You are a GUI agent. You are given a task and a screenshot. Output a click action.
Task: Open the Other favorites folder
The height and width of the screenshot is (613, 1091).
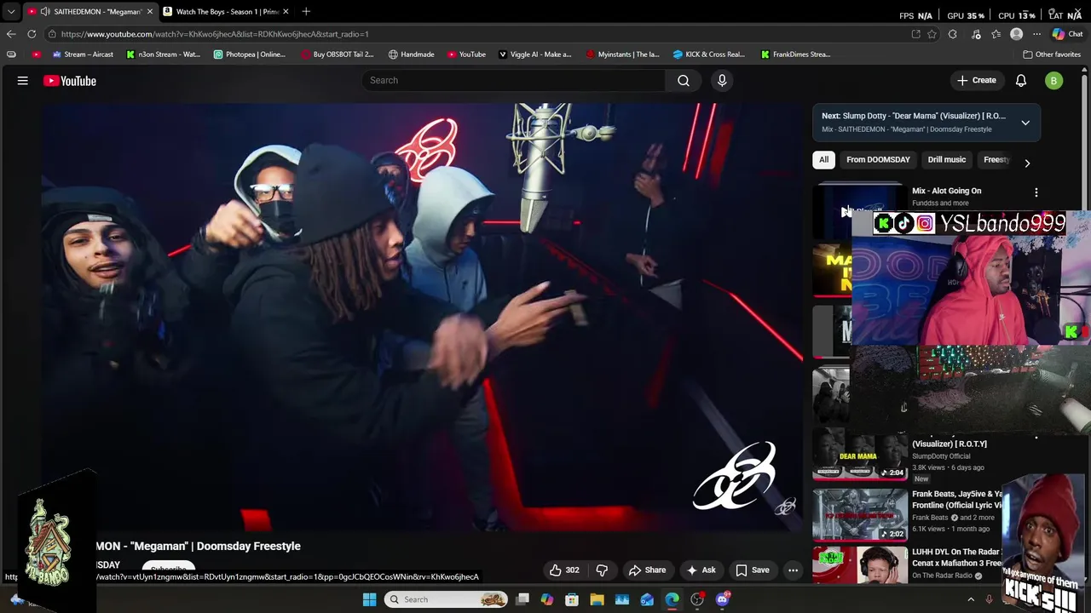(1052, 54)
